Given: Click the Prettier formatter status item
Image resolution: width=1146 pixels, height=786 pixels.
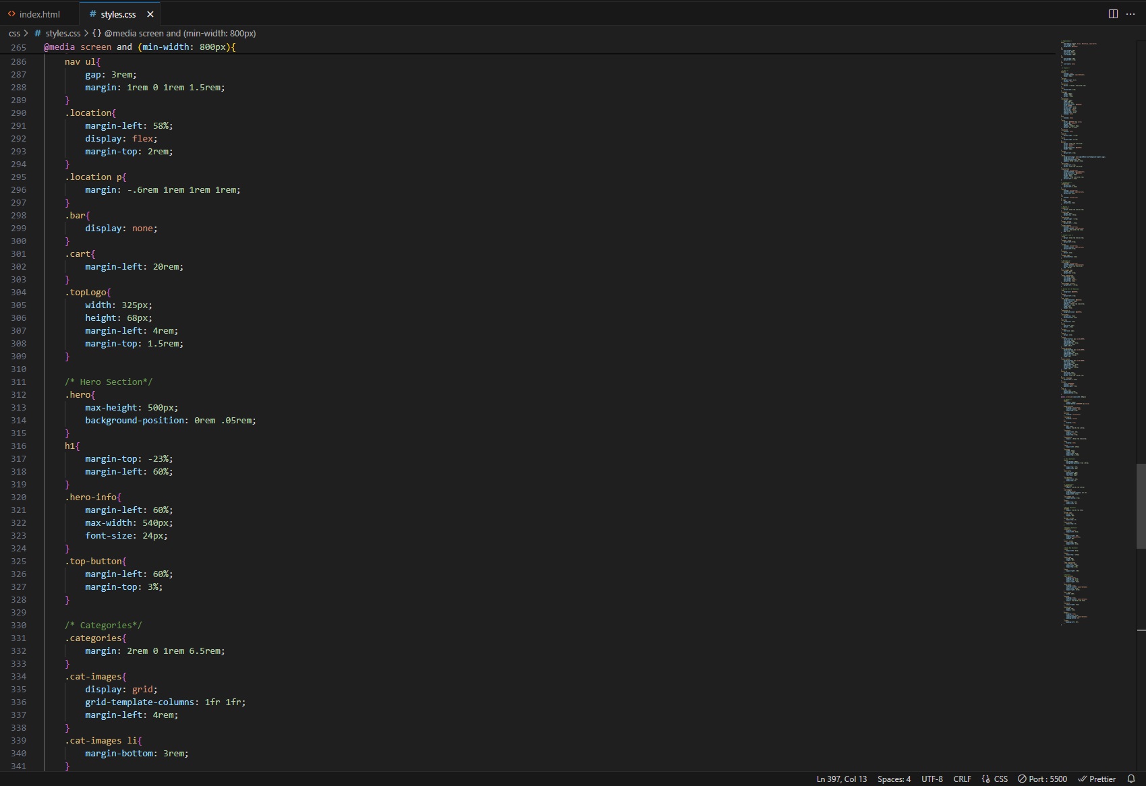Looking at the screenshot, I should click(x=1097, y=779).
